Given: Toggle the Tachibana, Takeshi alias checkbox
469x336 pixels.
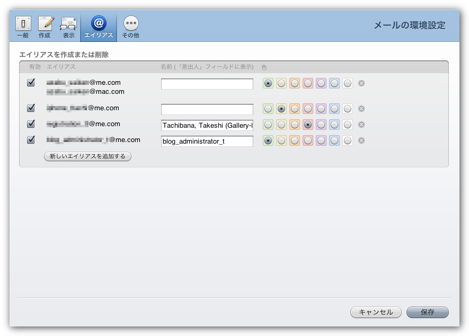Looking at the screenshot, I should 31,124.
